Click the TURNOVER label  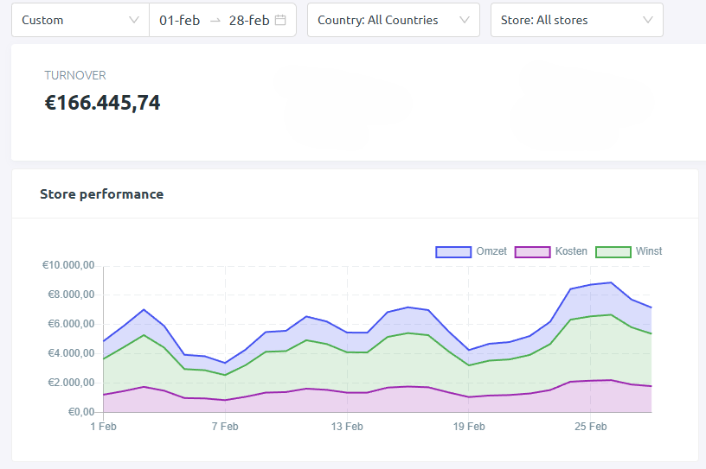75,75
